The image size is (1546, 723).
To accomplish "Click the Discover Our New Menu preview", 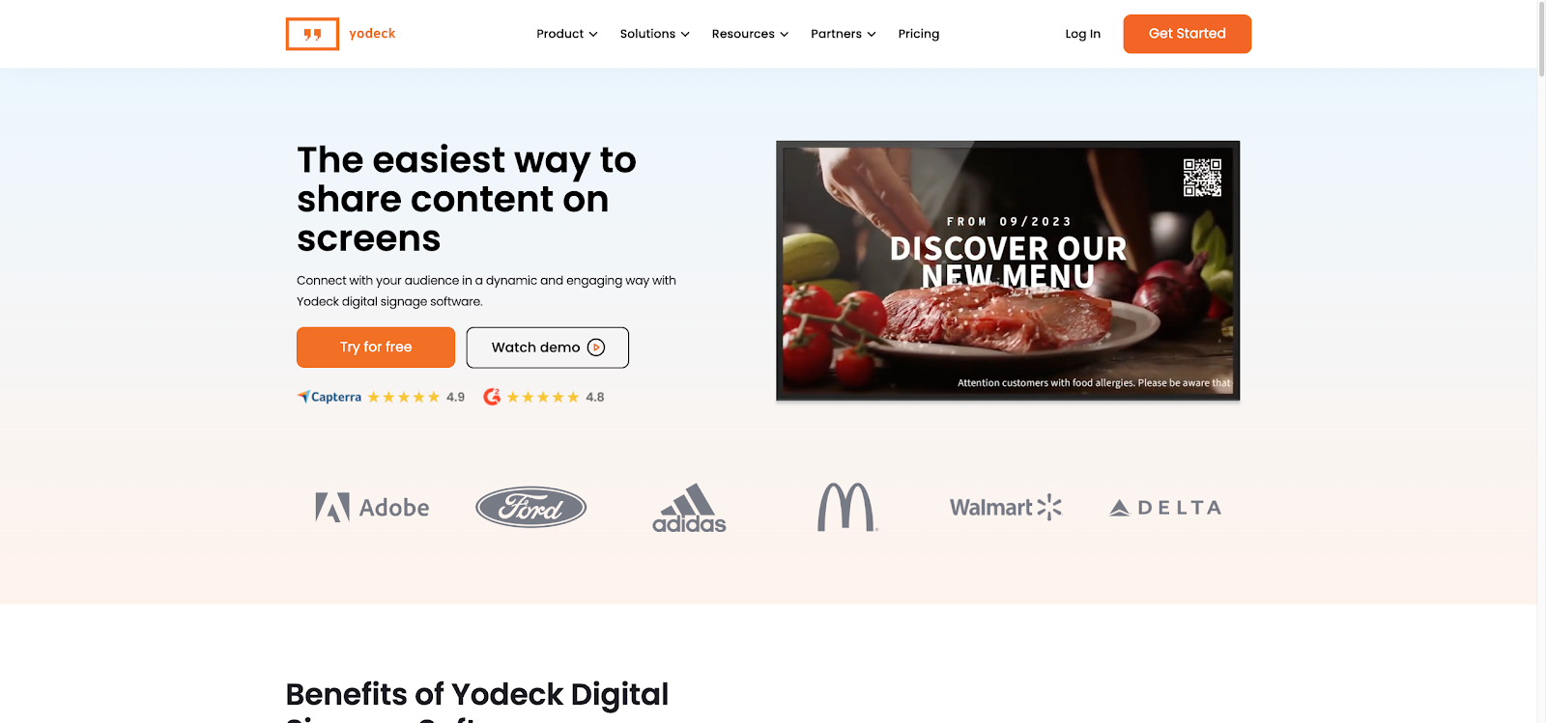I will coord(1008,270).
